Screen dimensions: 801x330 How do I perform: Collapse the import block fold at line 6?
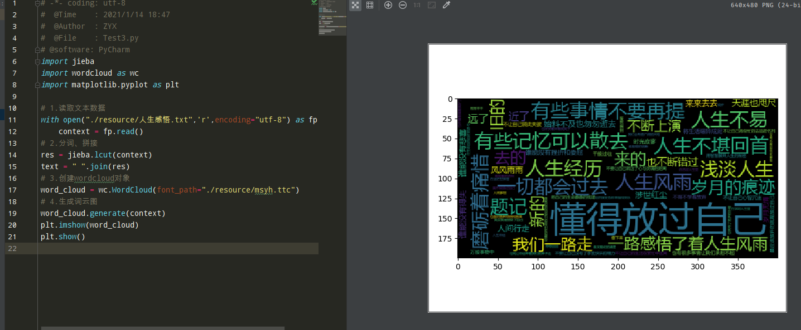[37, 61]
